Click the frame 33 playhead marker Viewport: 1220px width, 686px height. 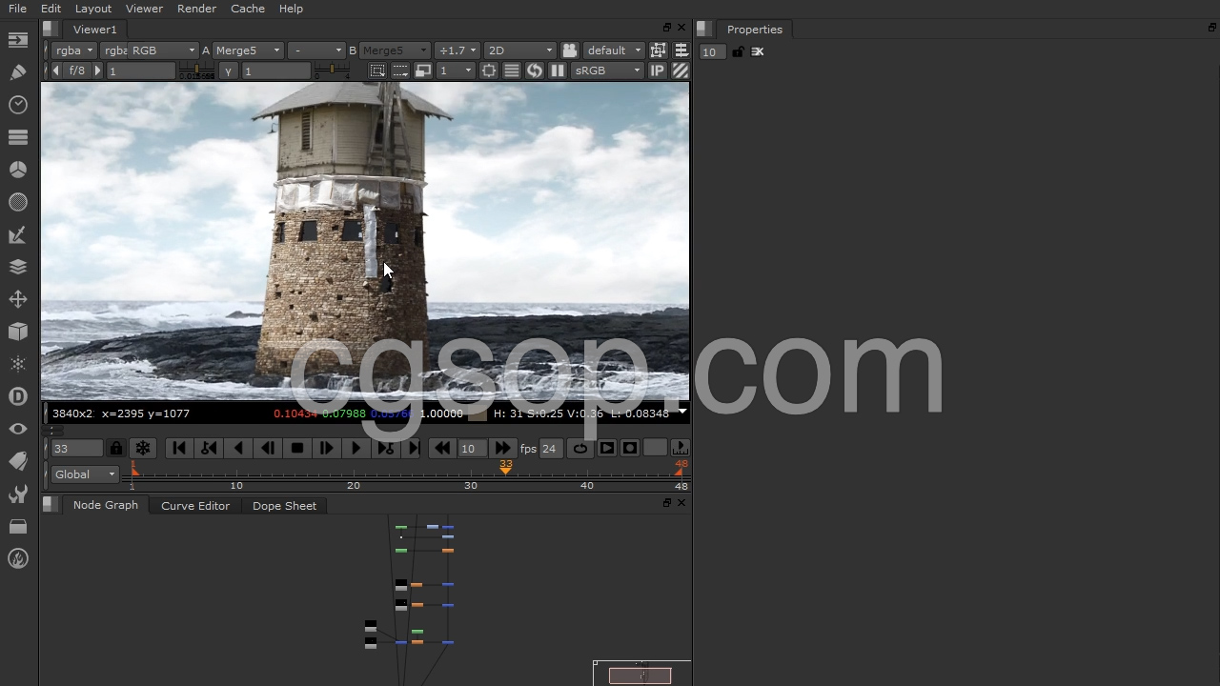pyautogui.click(x=505, y=466)
